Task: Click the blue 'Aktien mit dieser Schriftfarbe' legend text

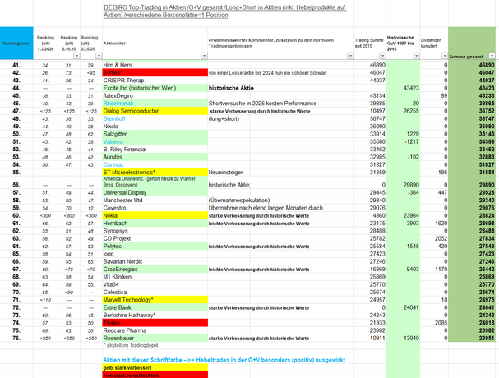Action: coord(224,360)
